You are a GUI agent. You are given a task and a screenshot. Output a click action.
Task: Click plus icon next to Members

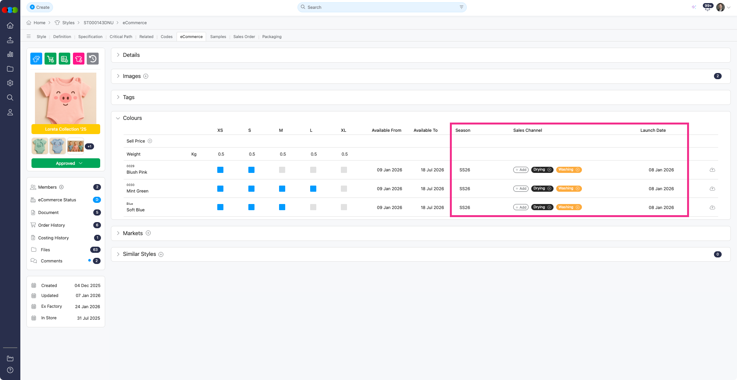61,187
